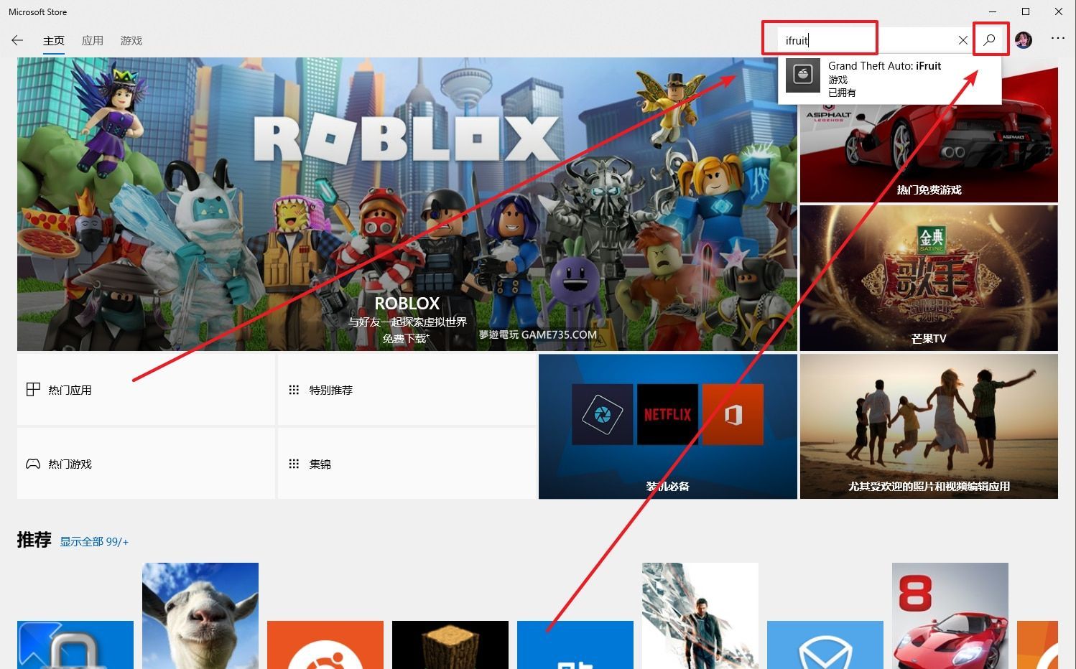
Task: Clear search text with the X icon
Action: tap(963, 41)
